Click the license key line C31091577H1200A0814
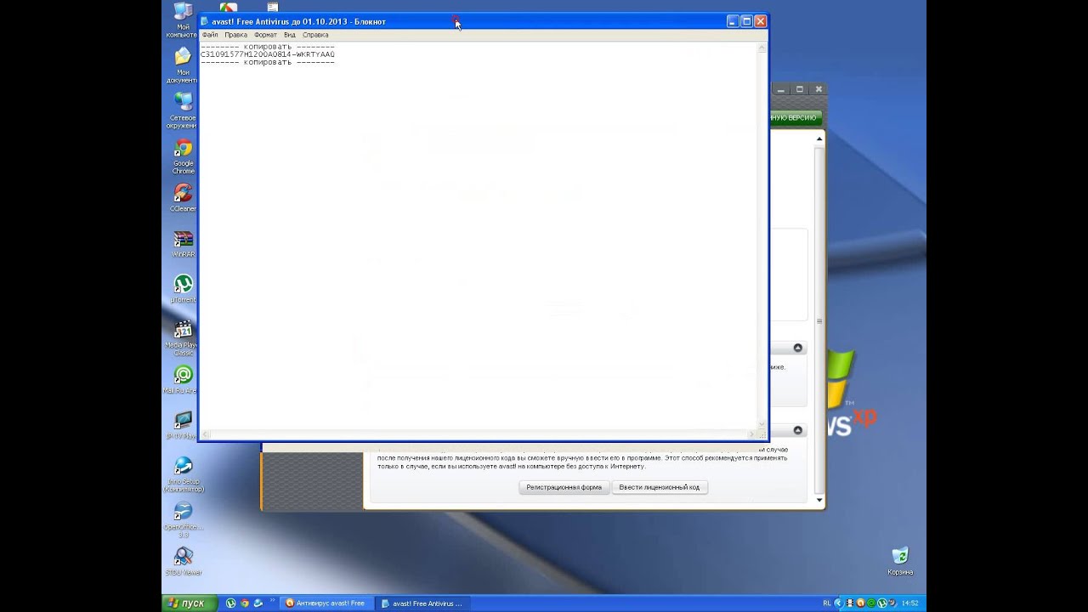The height and width of the screenshot is (612, 1088). point(268,54)
